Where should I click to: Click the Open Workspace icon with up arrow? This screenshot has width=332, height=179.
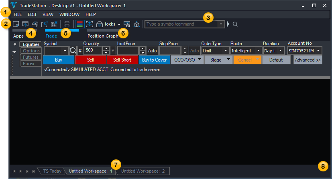point(25,24)
